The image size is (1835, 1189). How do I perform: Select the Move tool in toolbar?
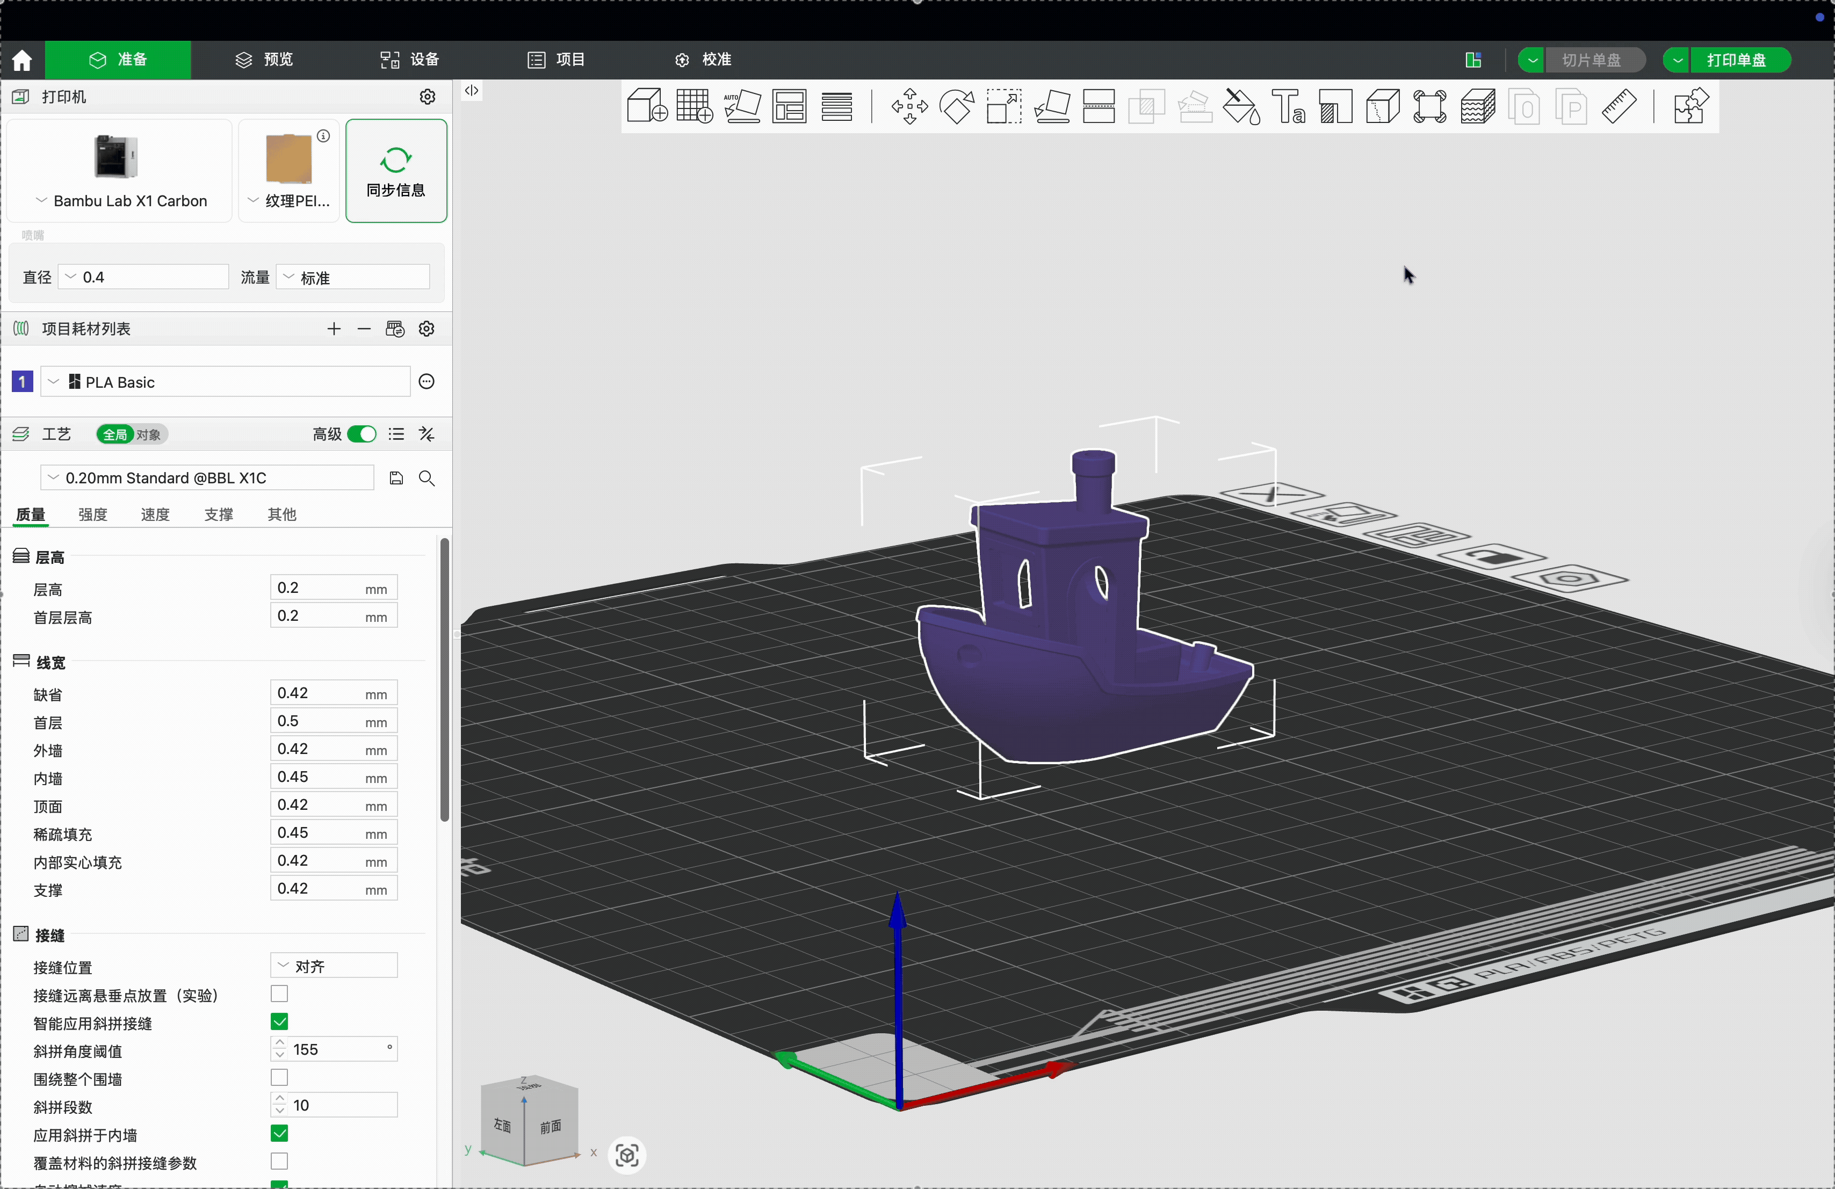909,106
